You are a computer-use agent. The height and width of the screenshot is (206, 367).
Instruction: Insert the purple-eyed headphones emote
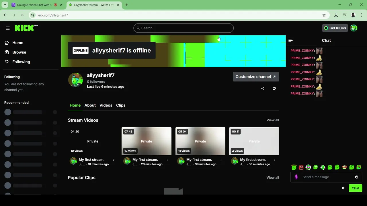click(308, 167)
